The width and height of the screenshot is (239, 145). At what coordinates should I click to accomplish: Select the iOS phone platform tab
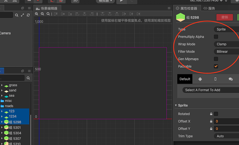point(215,79)
